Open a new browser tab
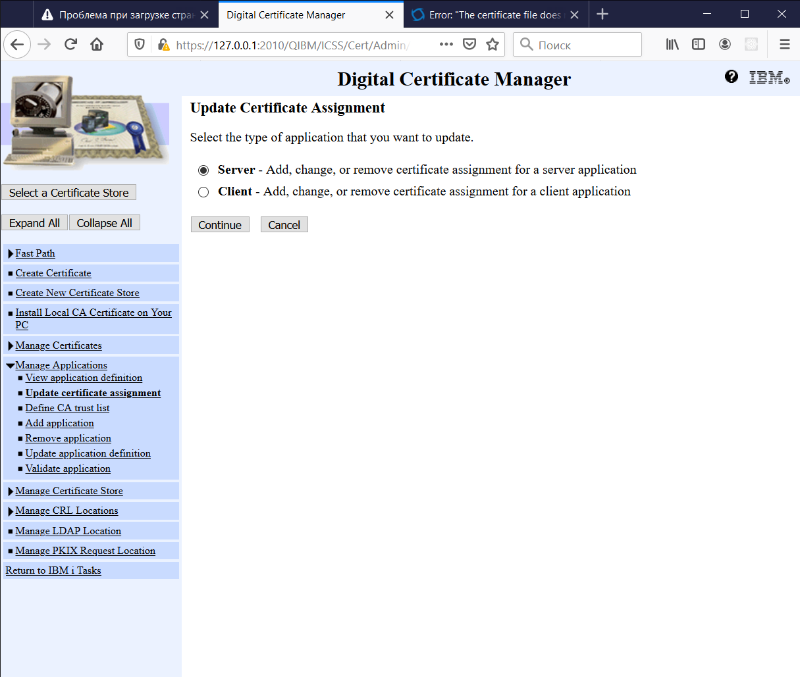 pyautogui.click(x=602, y=14)
